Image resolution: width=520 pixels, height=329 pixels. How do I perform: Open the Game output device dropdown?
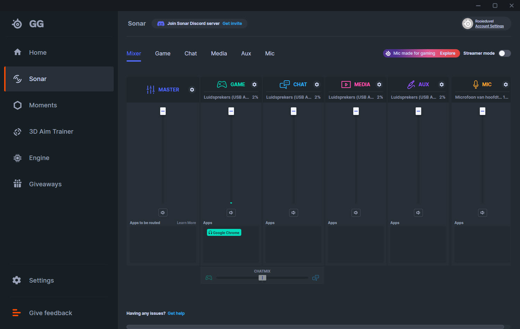[227, 97]
